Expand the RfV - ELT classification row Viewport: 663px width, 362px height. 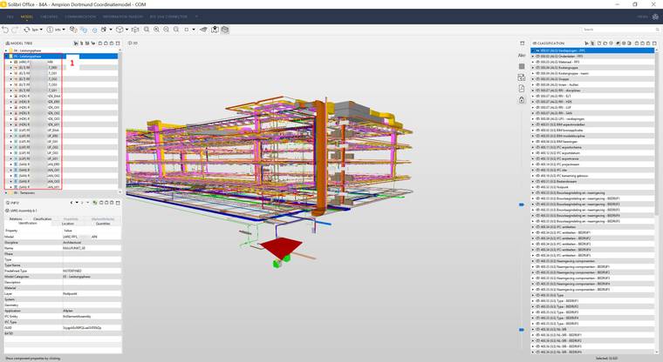[x=533, y=97]
